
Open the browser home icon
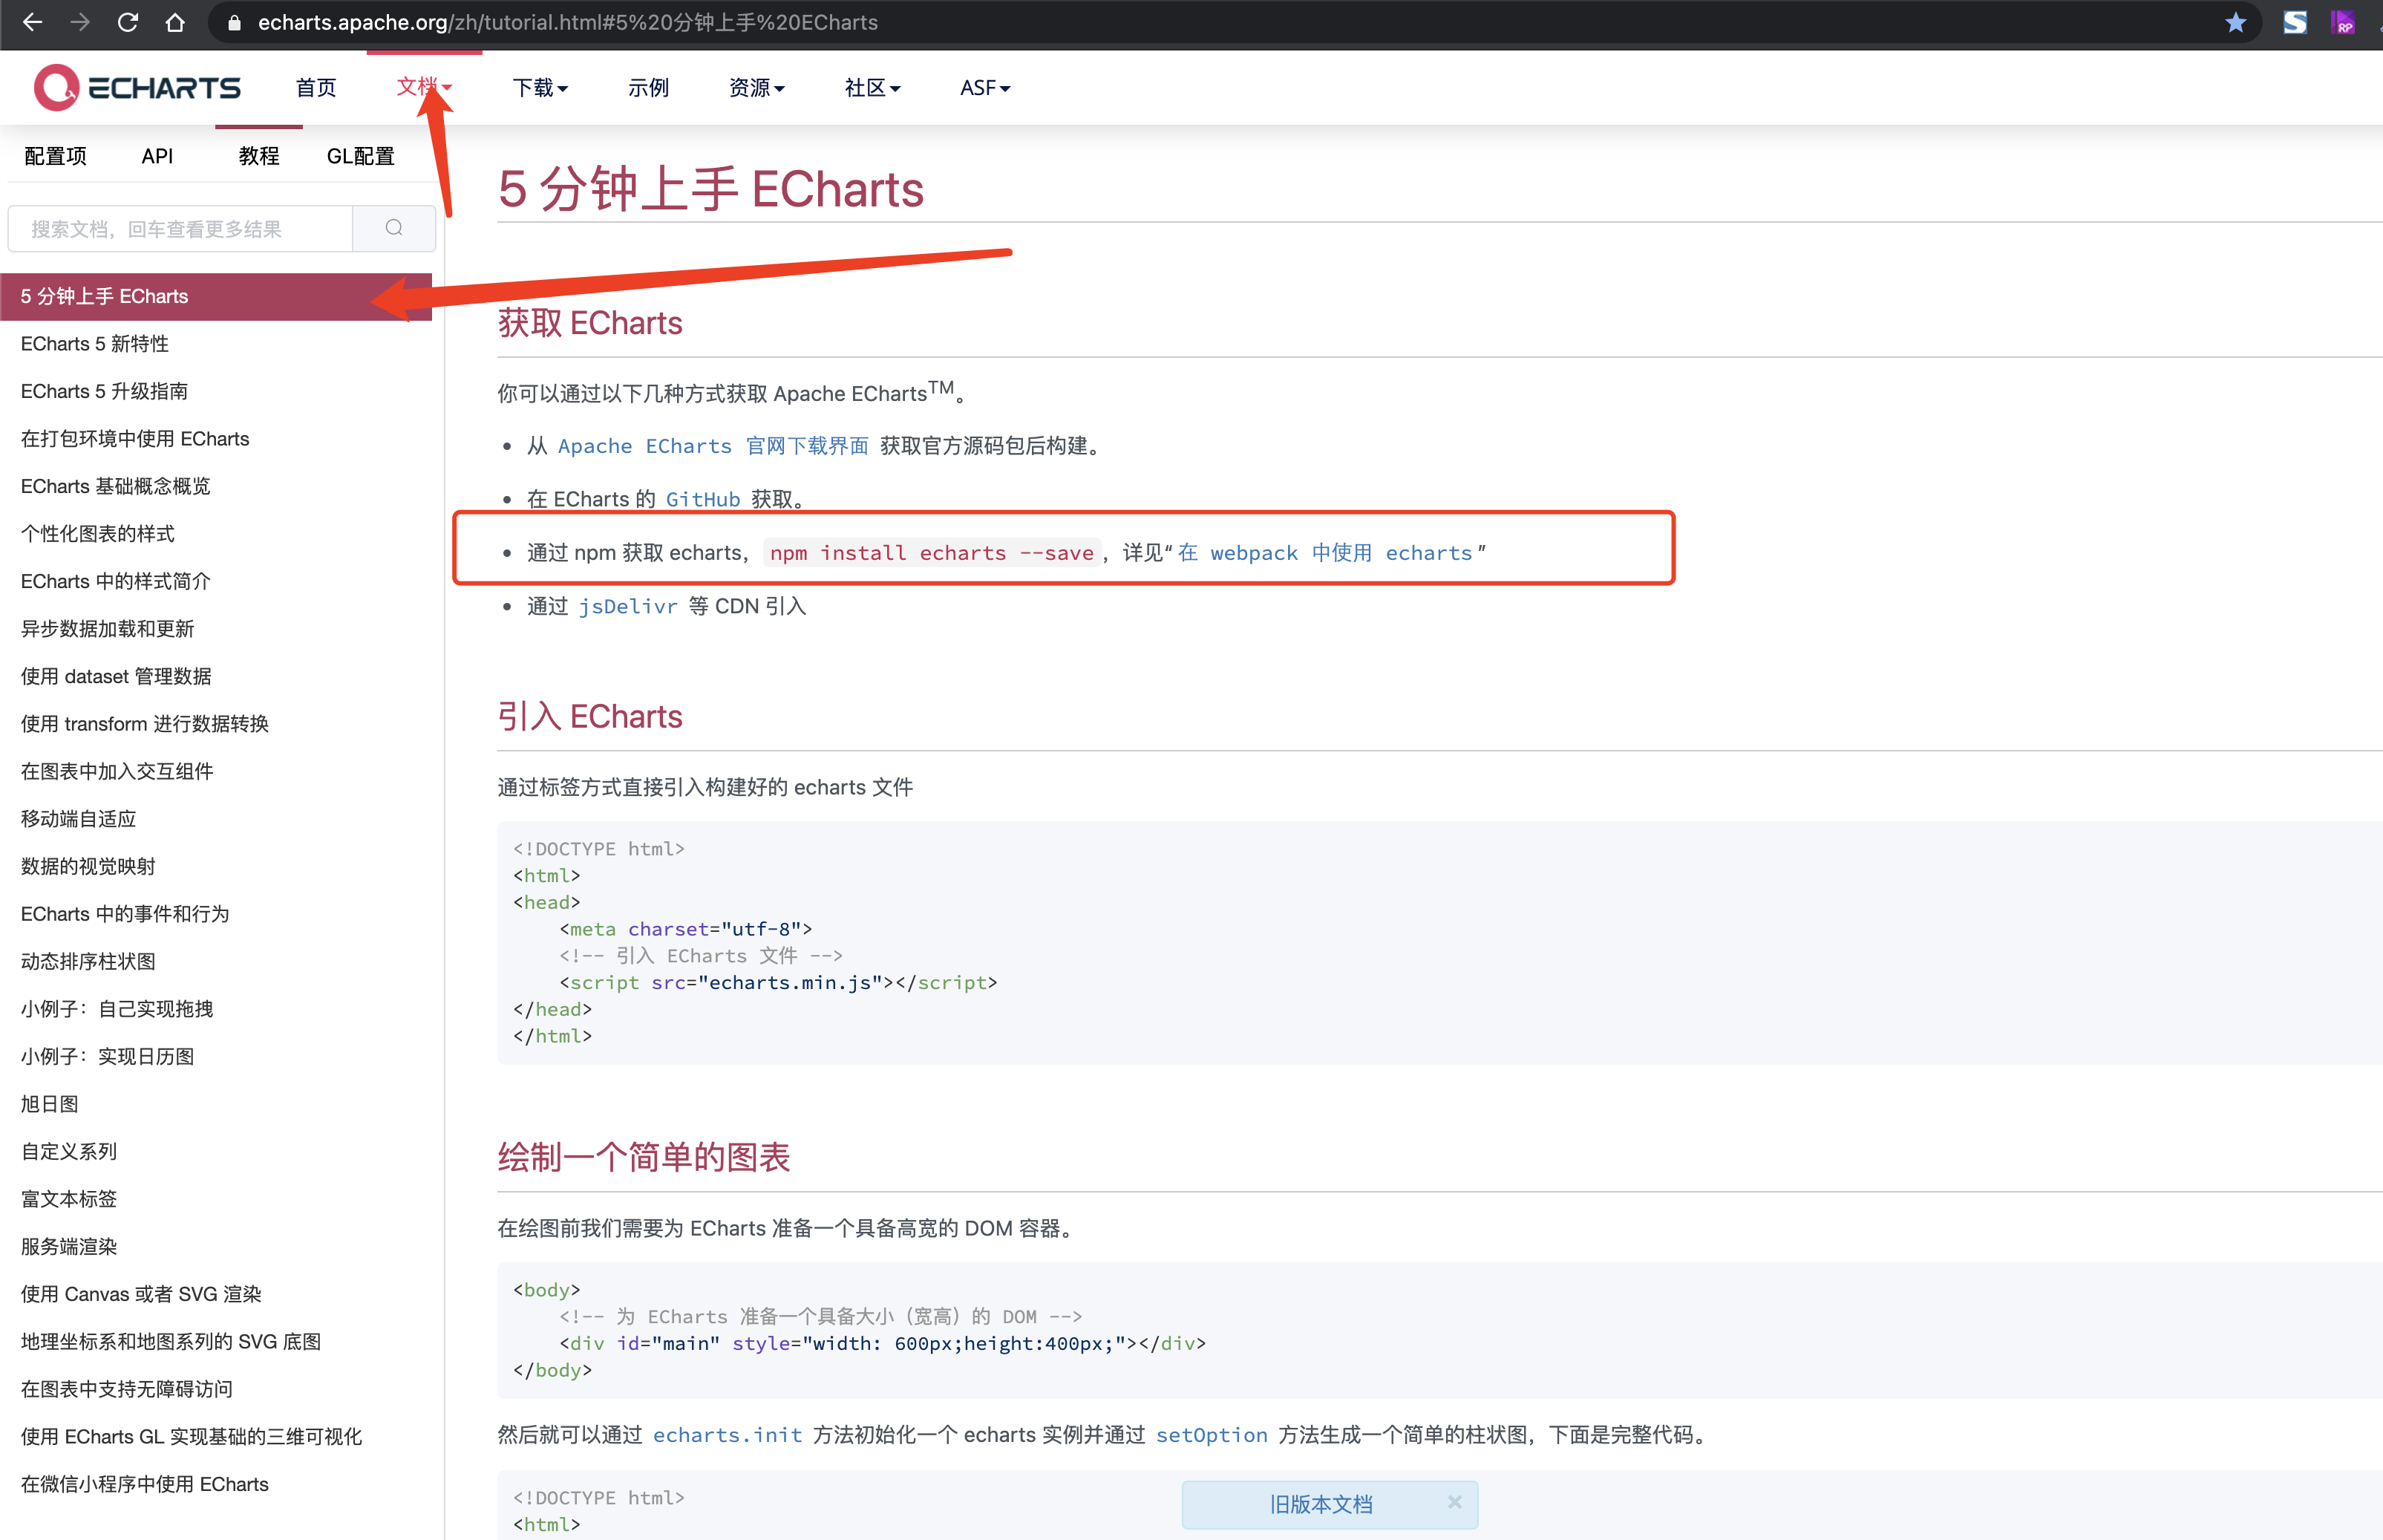(175, 22)
